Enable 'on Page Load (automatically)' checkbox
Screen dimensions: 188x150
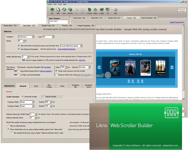point(18,75)
